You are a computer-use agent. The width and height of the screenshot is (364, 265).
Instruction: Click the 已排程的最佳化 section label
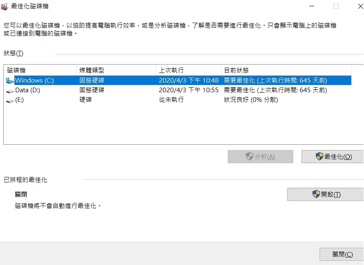26,180
